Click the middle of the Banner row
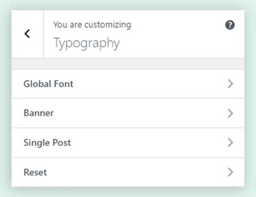Image resolution: width=256 pixels, height=197 pixels. (x=128, y=113)
